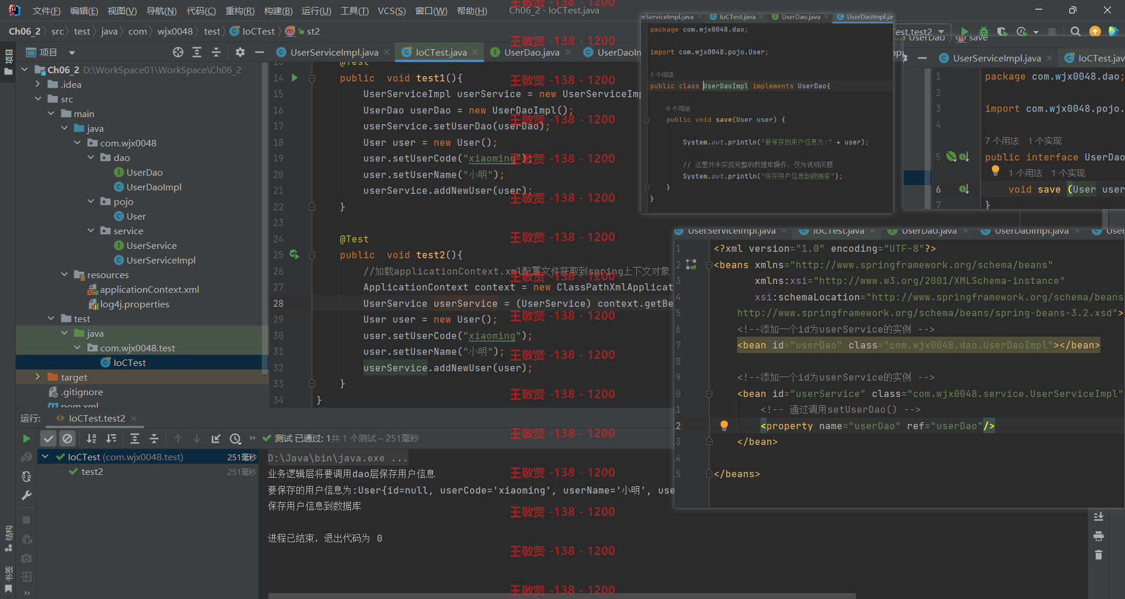Click the console horizontal scrollbar

(562, 596)
